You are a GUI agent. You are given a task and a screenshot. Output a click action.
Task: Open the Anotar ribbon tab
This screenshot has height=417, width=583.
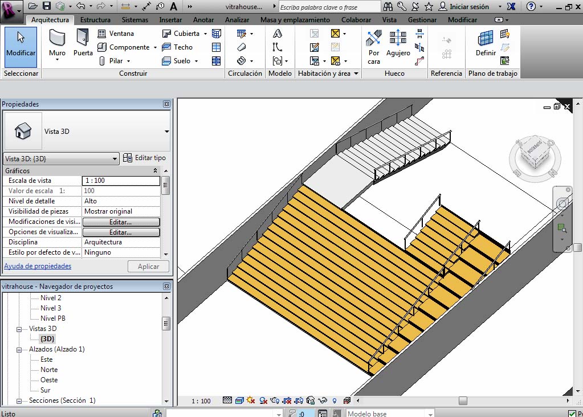(x=203, y=19)
